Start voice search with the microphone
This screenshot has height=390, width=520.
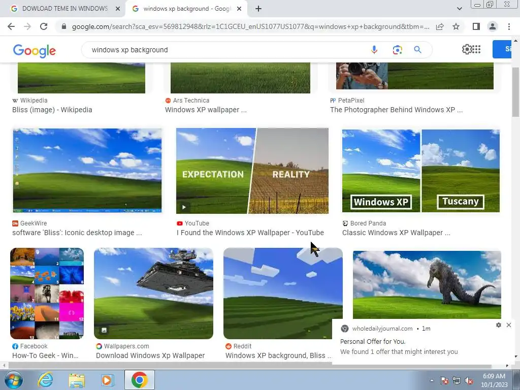[x=374, y=50]
